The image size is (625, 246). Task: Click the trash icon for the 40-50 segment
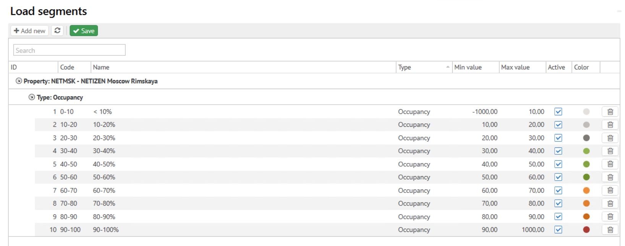pyautogui.click(x=610, y=164)
